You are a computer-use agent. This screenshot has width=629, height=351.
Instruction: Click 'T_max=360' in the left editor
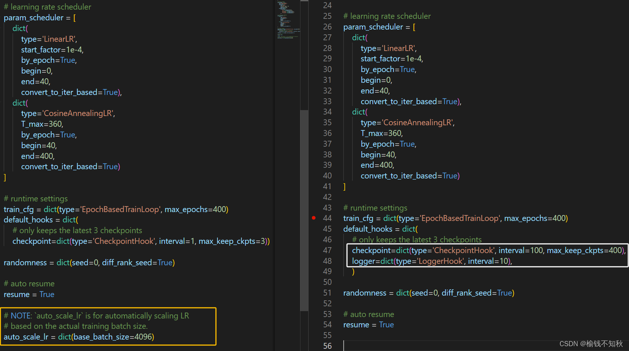click(x=41, y=124)
